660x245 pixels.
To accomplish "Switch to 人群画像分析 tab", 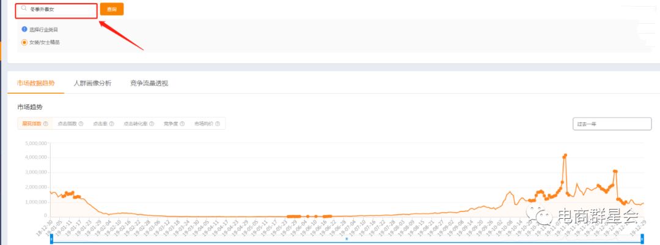I will tap(92, 83).
